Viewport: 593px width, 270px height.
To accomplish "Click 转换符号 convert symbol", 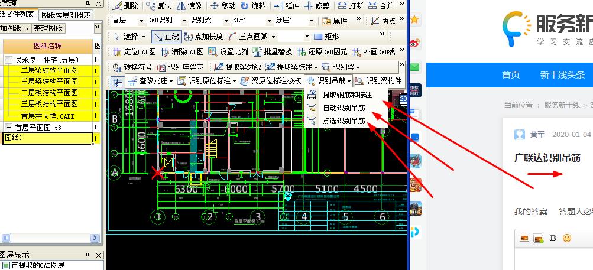I will click(x=132, y=67).
